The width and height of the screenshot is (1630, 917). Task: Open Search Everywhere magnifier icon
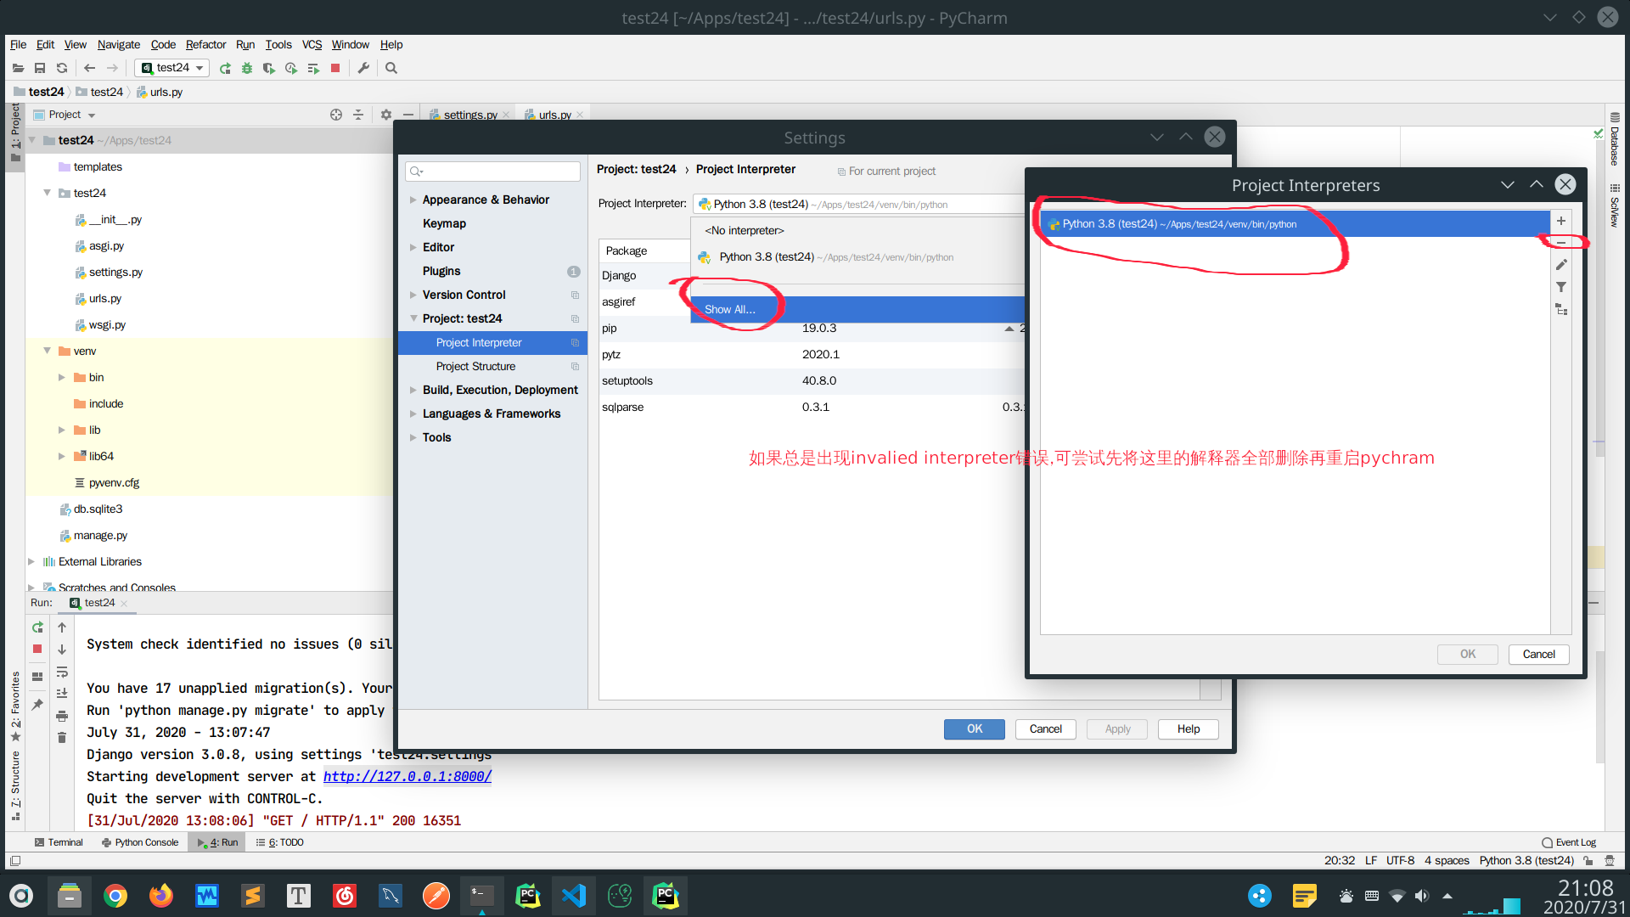click(391, 68)
